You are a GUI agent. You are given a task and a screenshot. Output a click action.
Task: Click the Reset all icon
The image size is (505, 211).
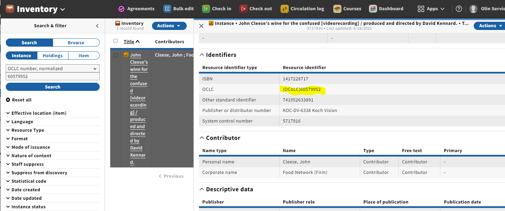coord(8,100)
